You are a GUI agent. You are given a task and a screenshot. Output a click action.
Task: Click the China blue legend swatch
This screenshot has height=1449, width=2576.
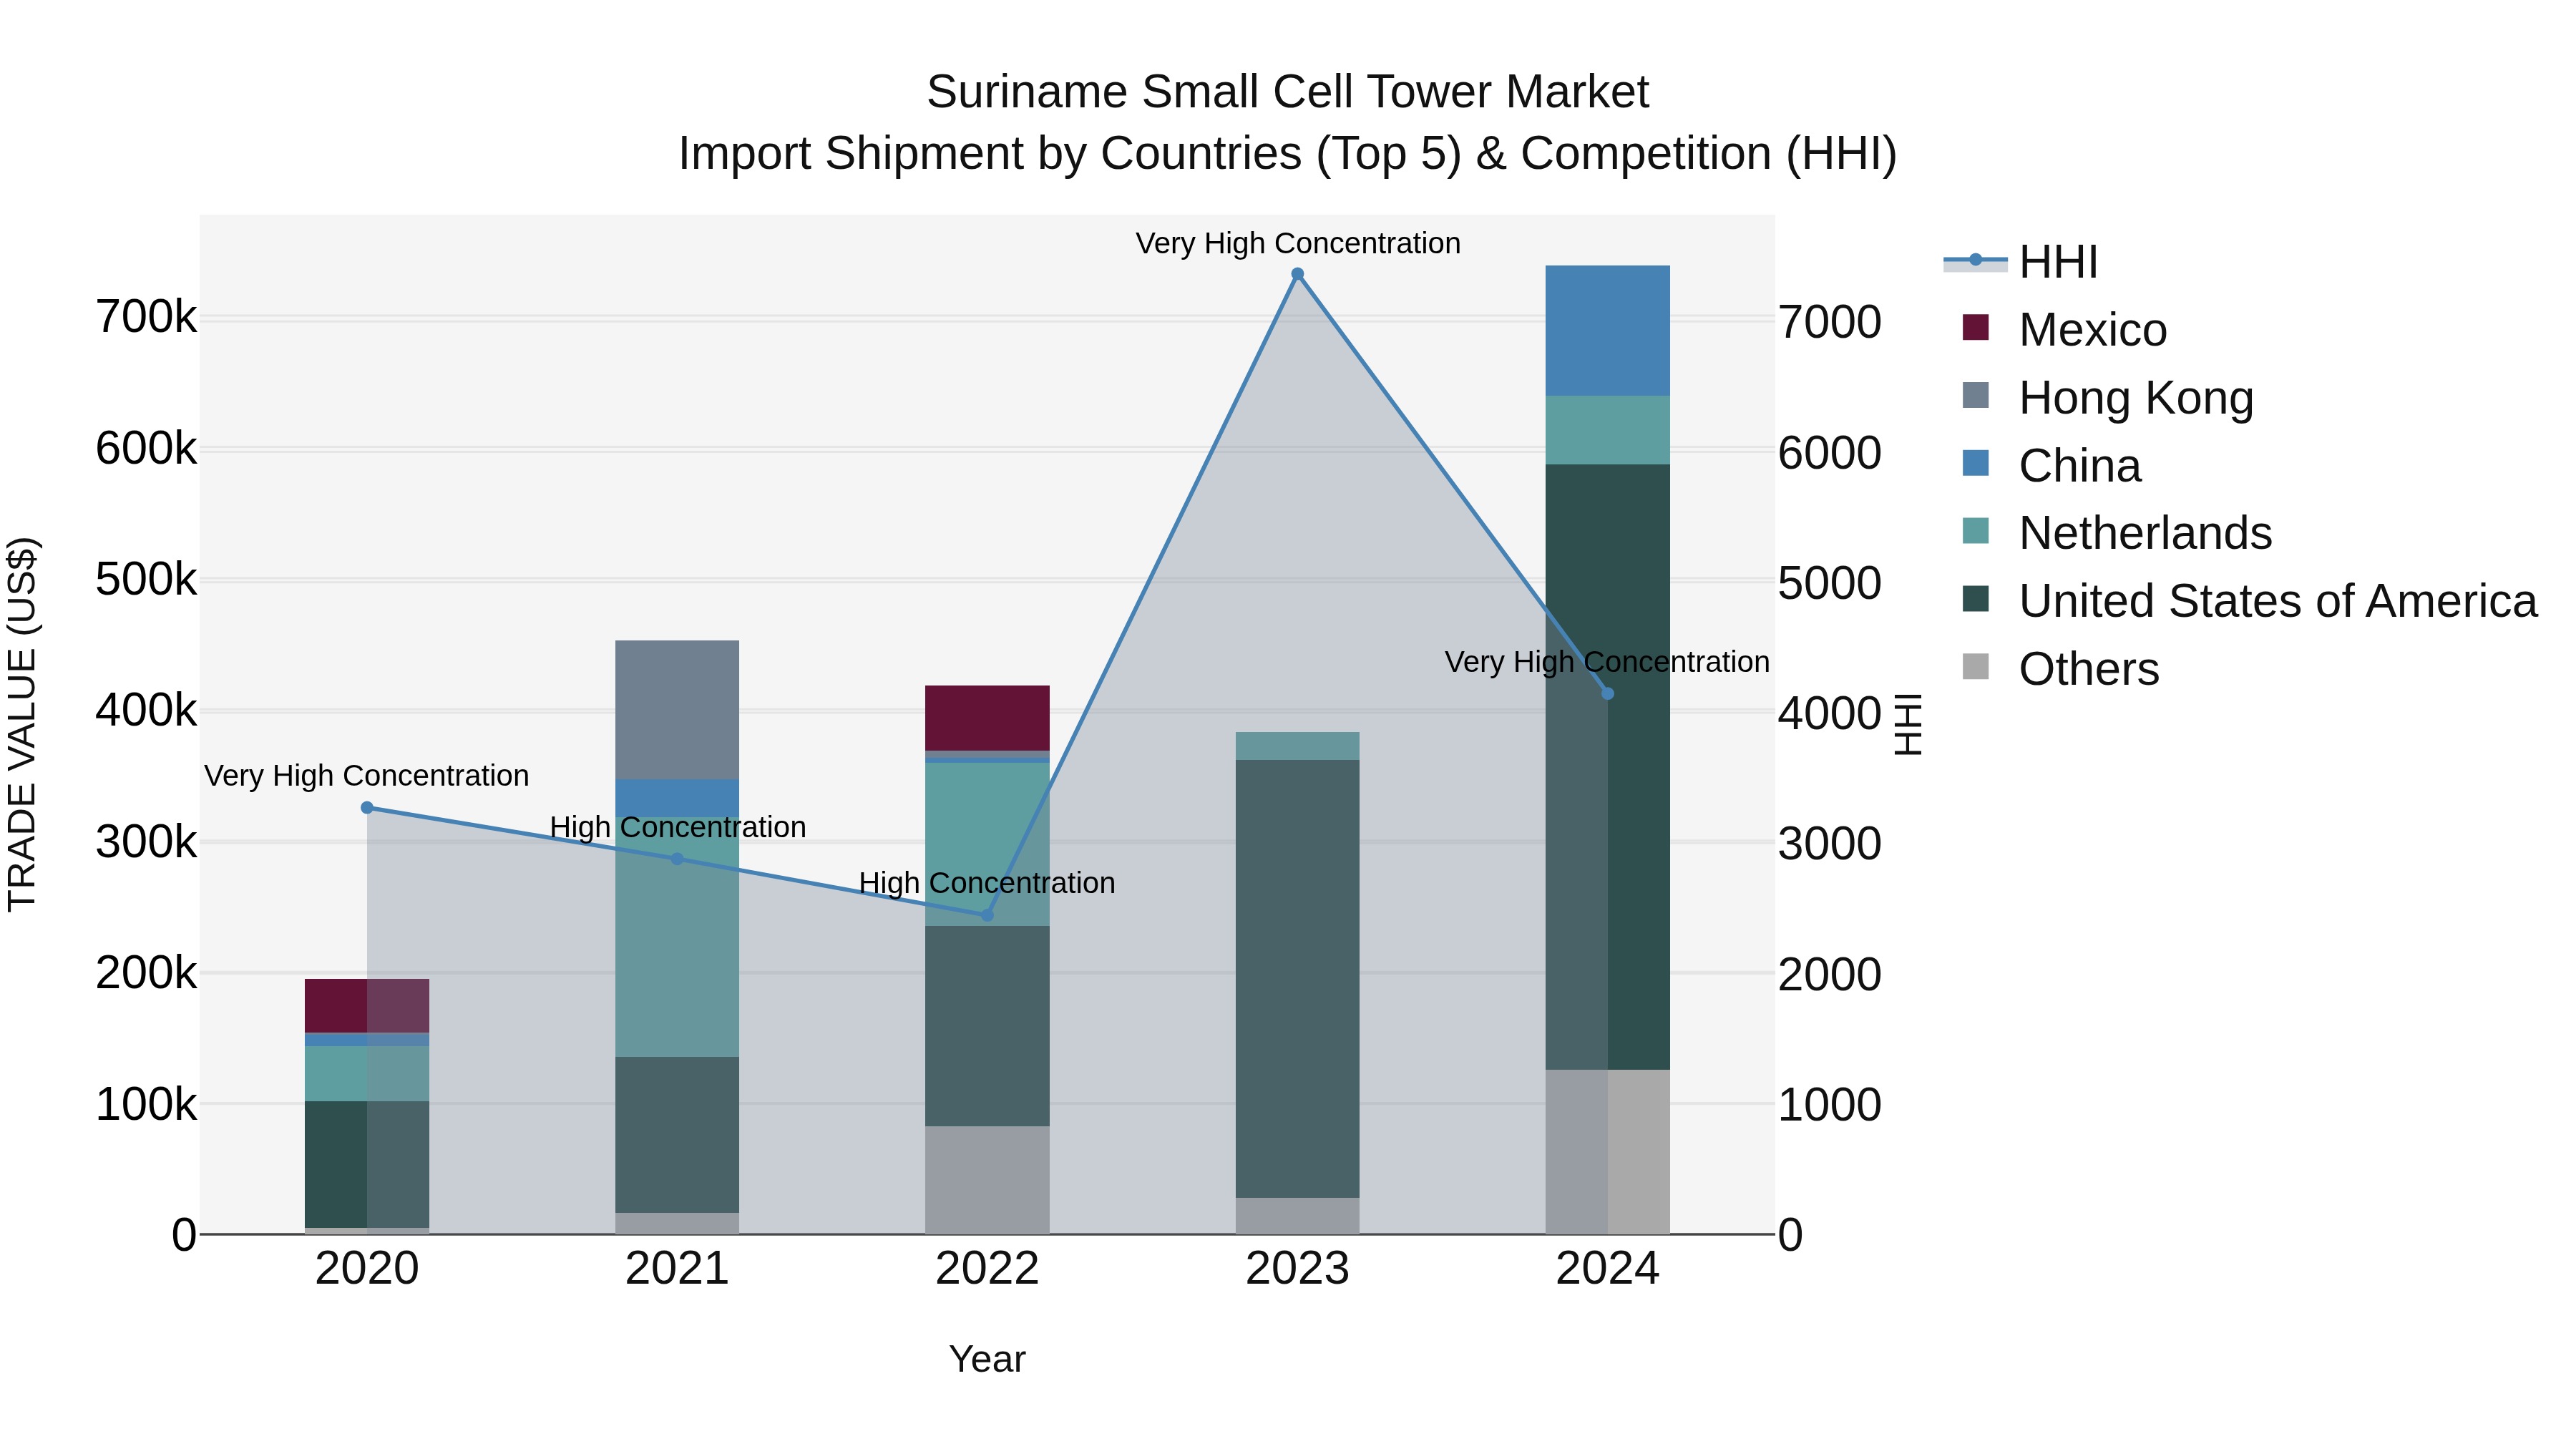1975,463
